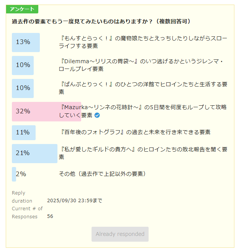
Task: Click the 21% result bar
Action: [34, 153]
